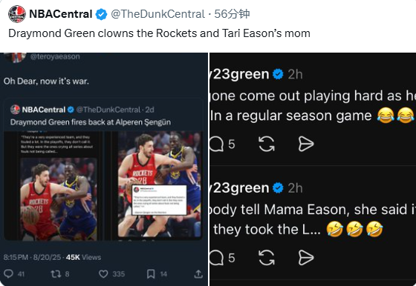Click the retweet icon showing 8
Viewport: 416px width, 286px height.
pyautogui.click(x=56, y=274)
